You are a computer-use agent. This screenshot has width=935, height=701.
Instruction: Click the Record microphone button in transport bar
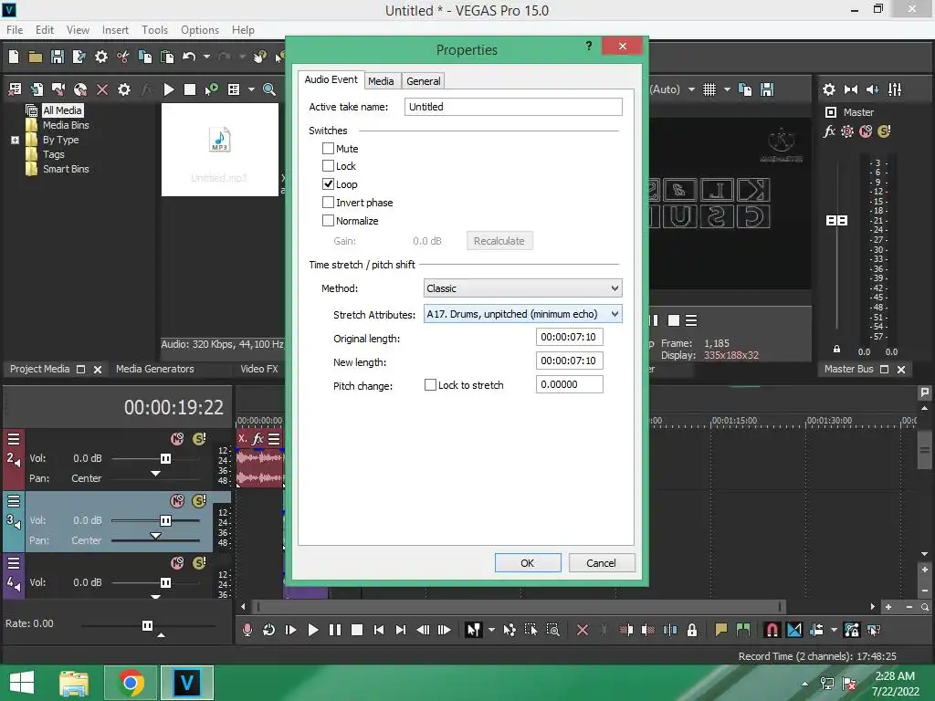click(x=247, y=630)
